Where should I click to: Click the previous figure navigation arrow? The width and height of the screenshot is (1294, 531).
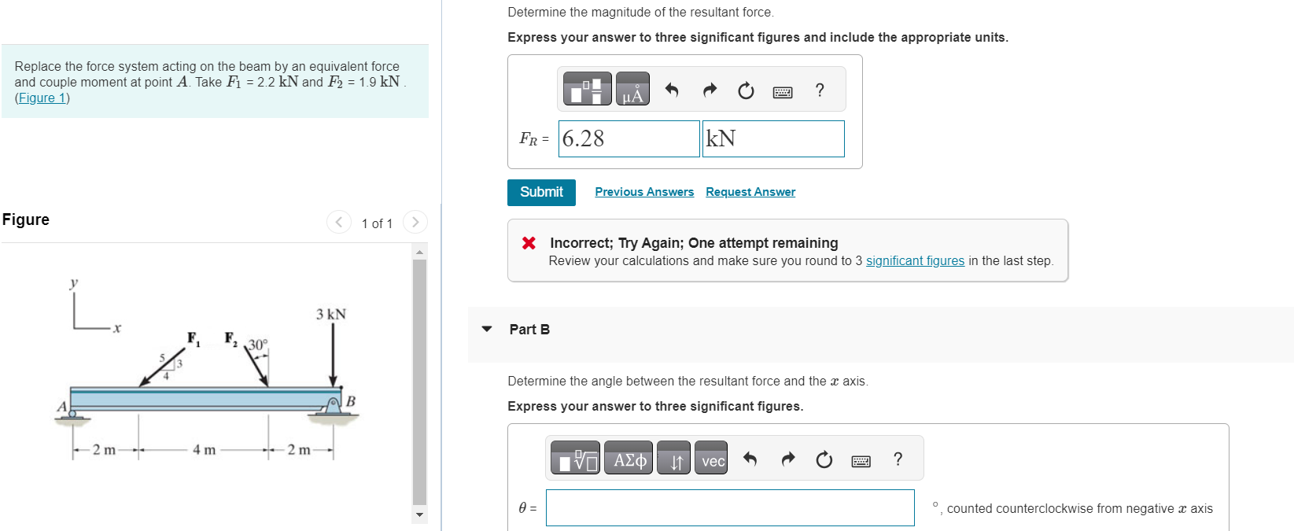pyautogui.click(x=338, y=223)
